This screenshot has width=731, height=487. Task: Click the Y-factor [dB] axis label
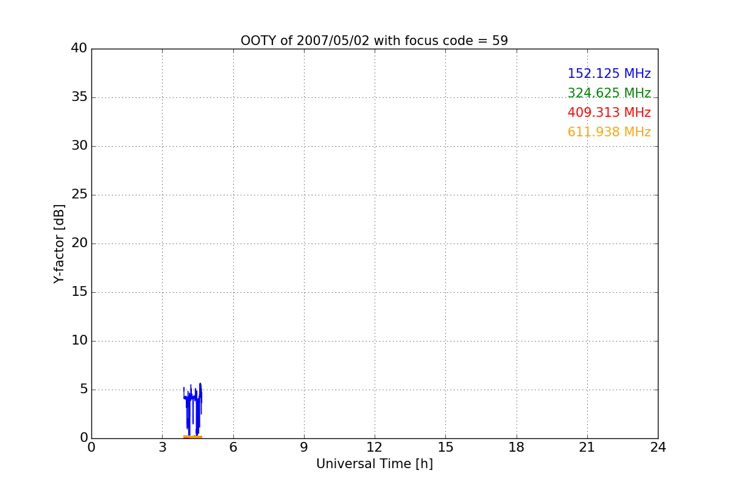(59, 243)
